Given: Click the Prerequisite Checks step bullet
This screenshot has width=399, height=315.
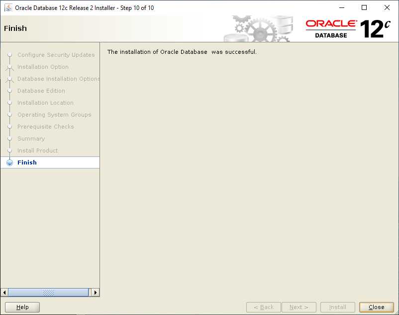Looking at the screenshot, I should pos(9,127).
